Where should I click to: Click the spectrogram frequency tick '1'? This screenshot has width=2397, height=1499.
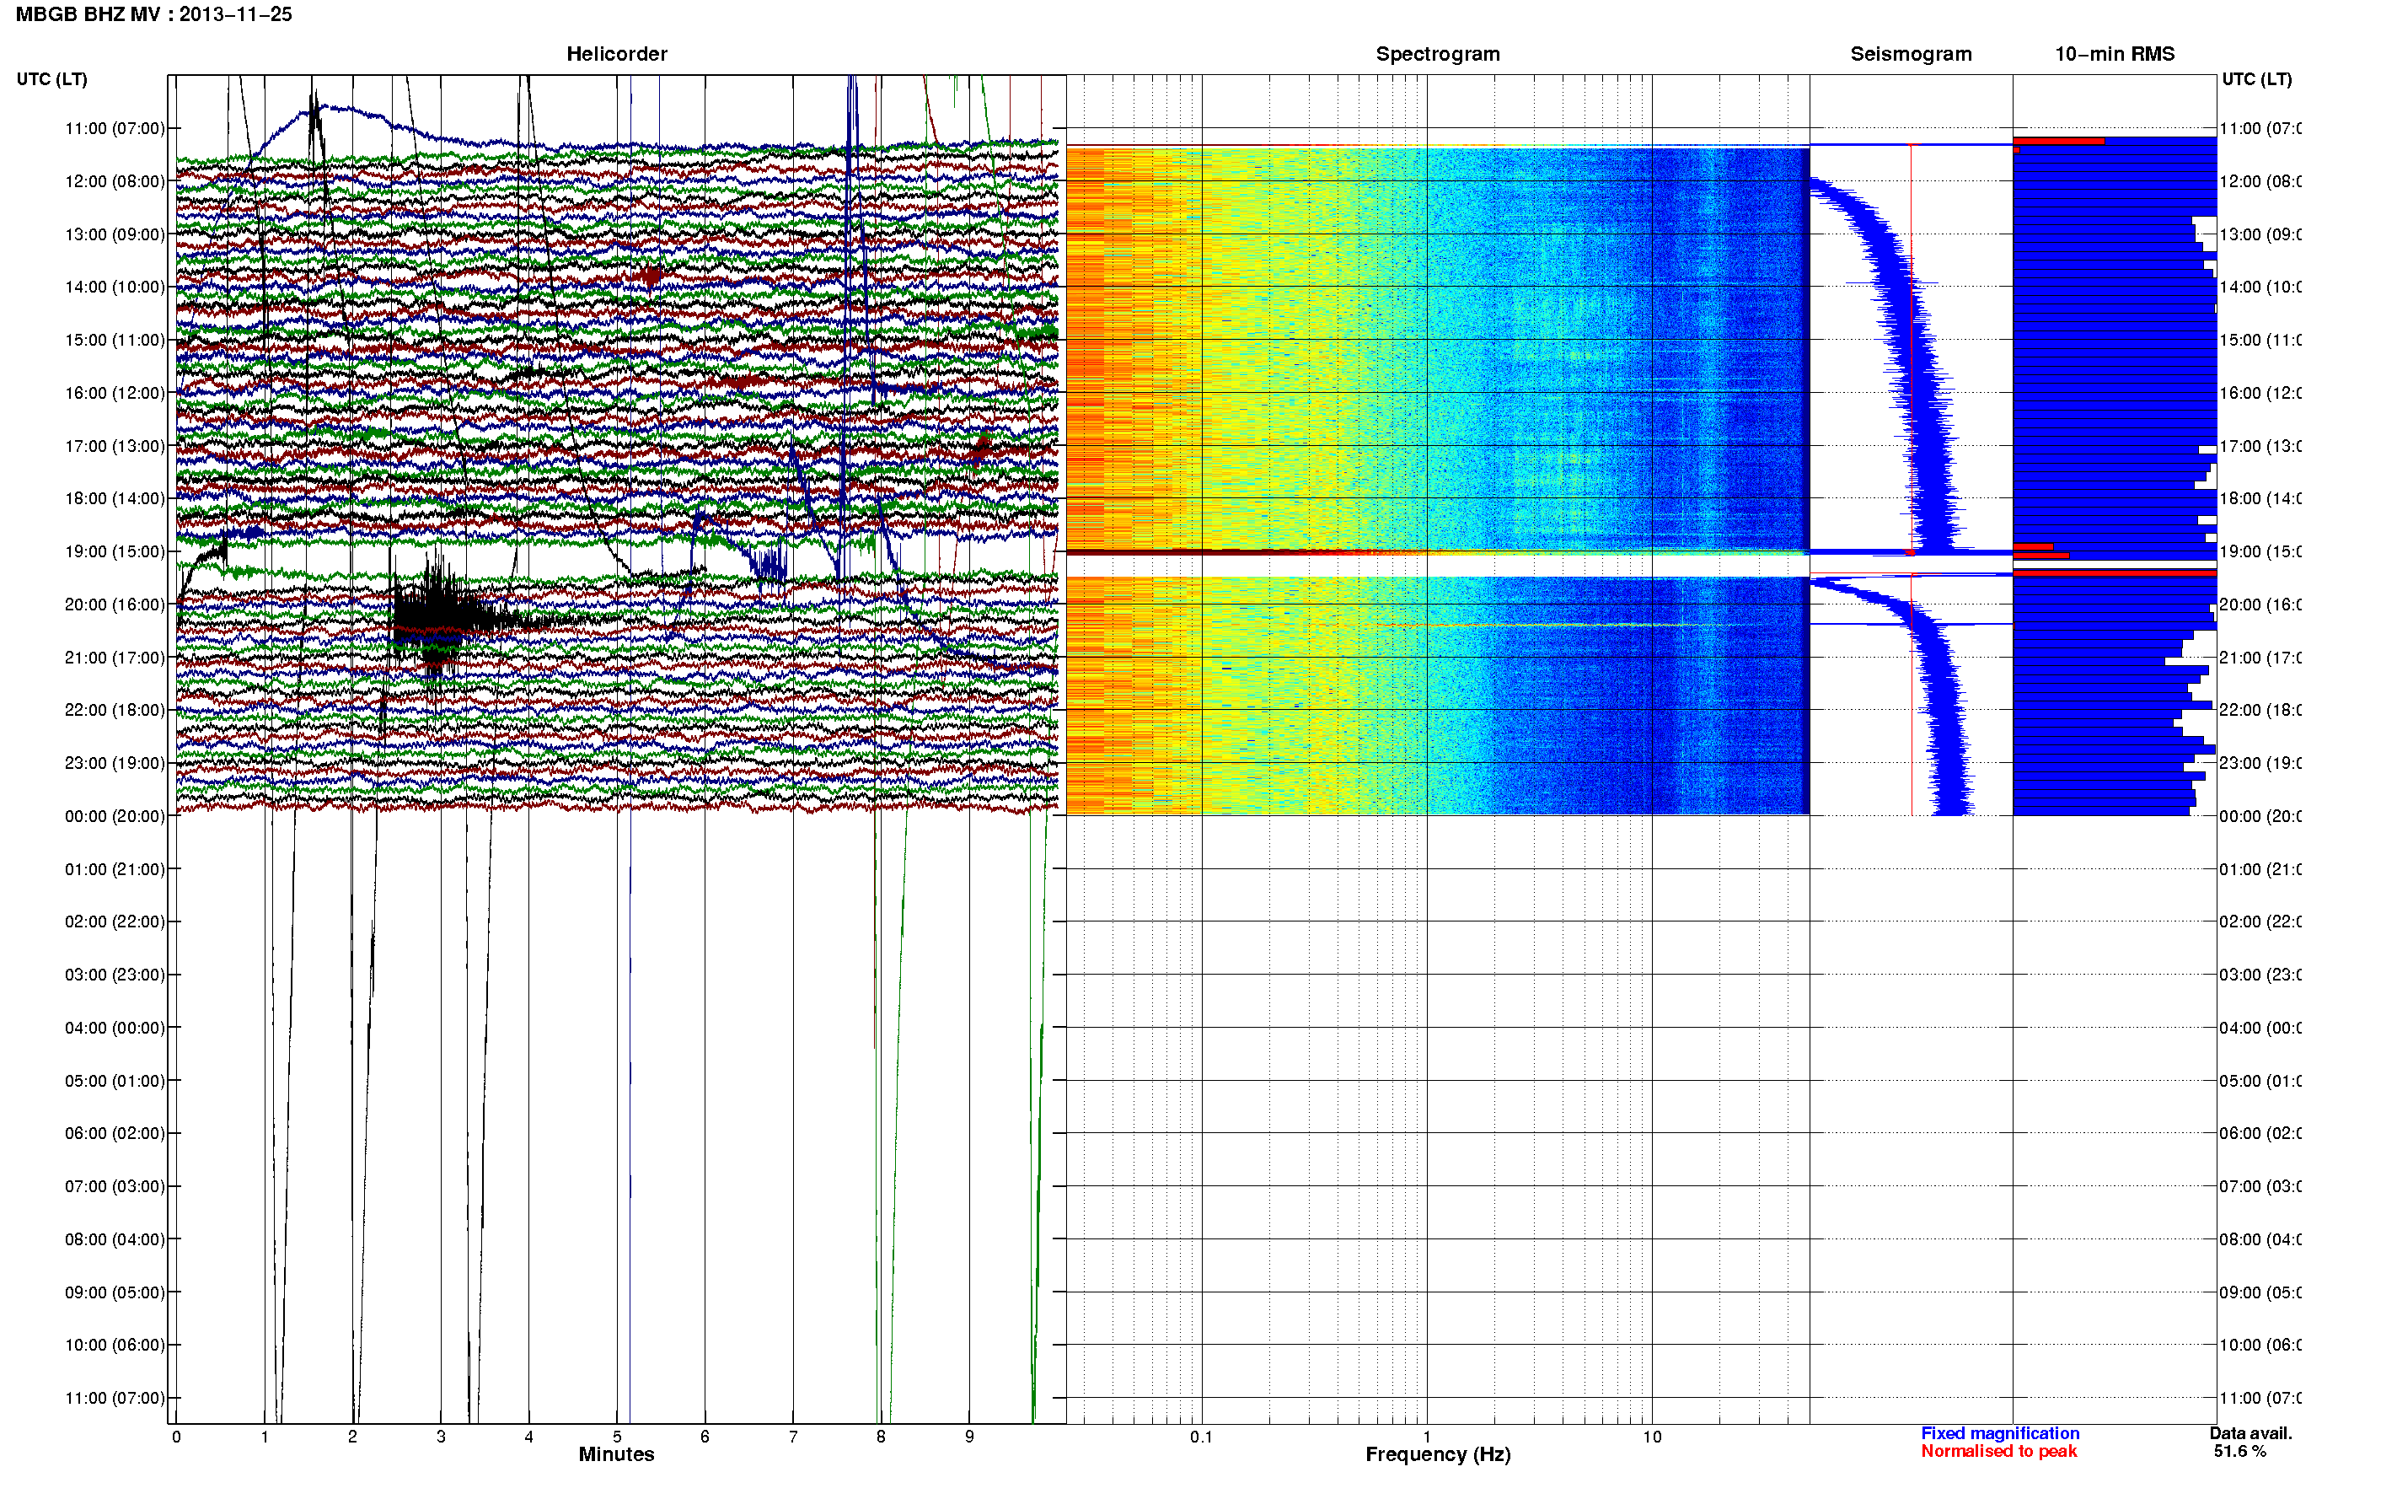1427,1437
